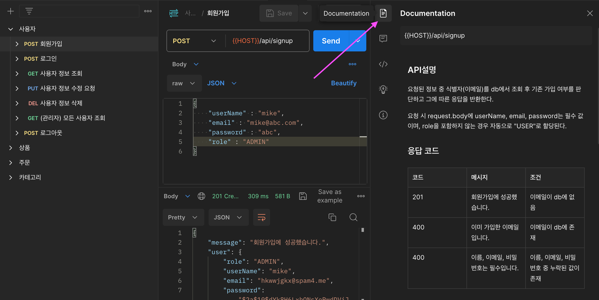The image size is (599, 300).
Task: Click save response disk icon
Action: 303,196
